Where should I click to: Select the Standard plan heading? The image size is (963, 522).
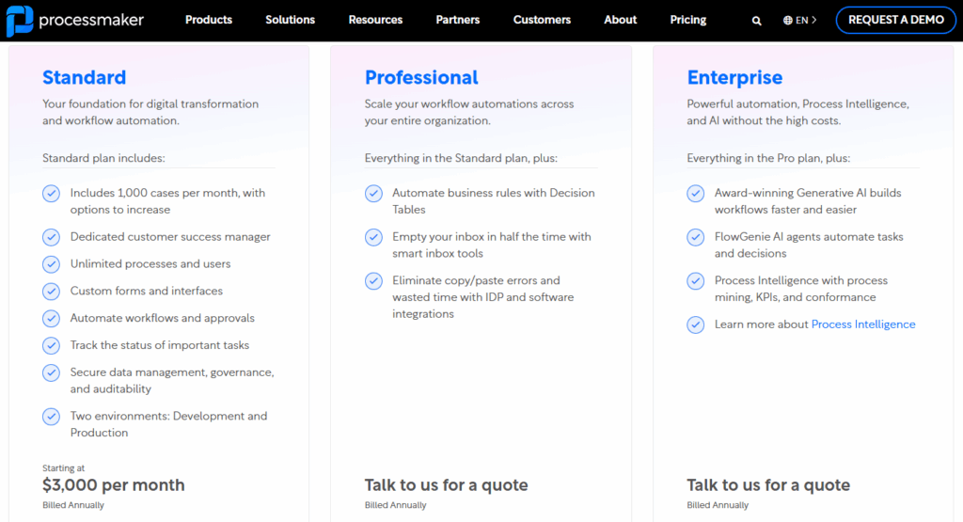(x=84, y=77)
